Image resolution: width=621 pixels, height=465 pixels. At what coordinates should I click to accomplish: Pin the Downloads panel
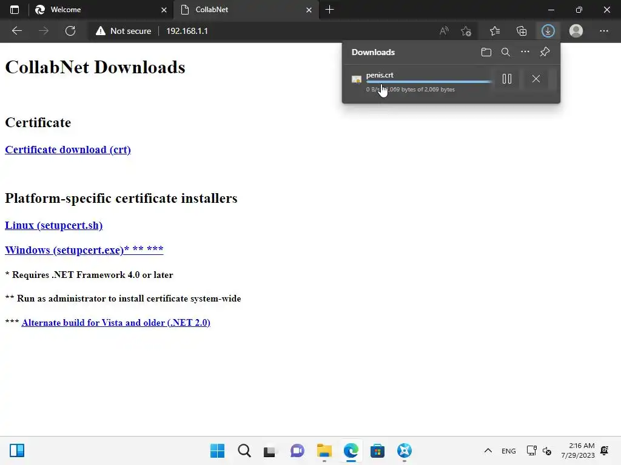click(545, 52)
